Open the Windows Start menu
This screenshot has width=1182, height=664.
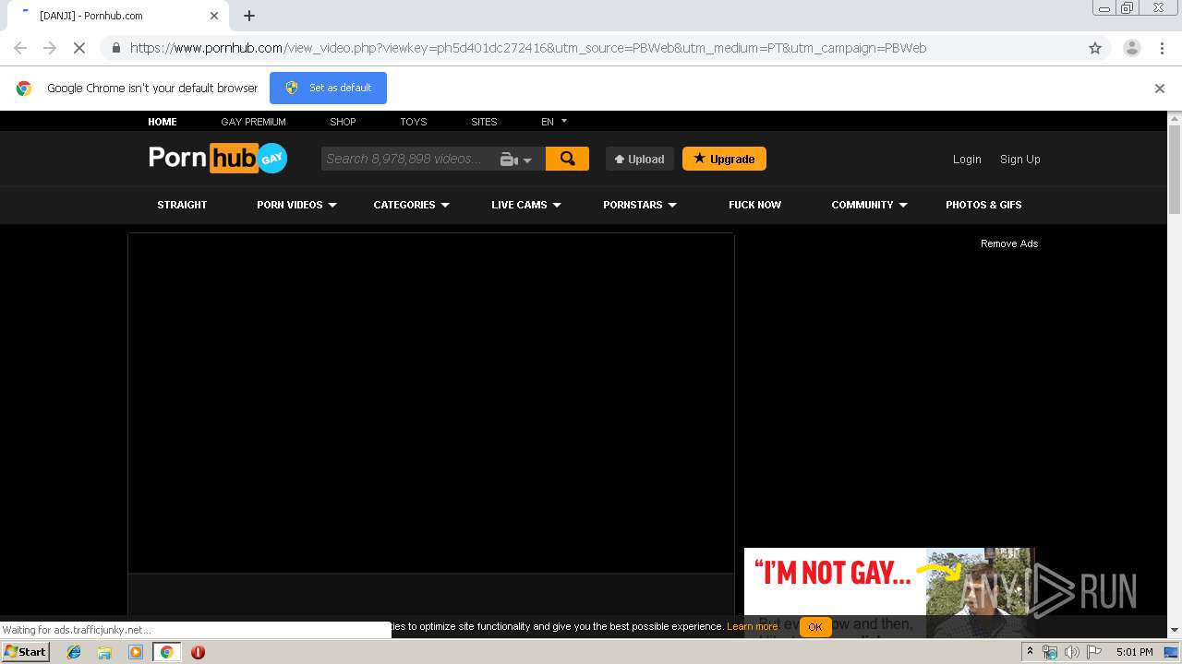click(25, 651)
